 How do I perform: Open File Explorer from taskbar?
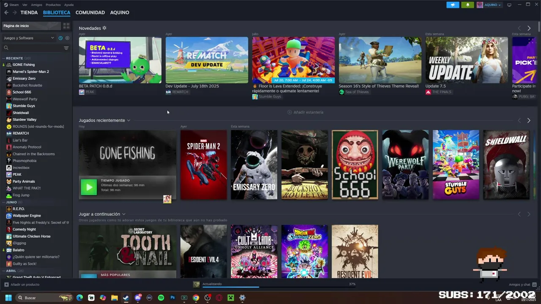click(x=114, y=298)
